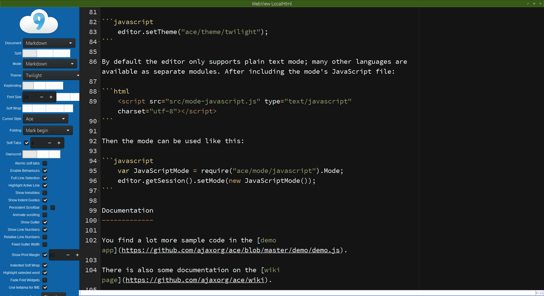Screen dimensions: 544x296
Task: Open the Mode dropdown
Action: tap(50, 64)
